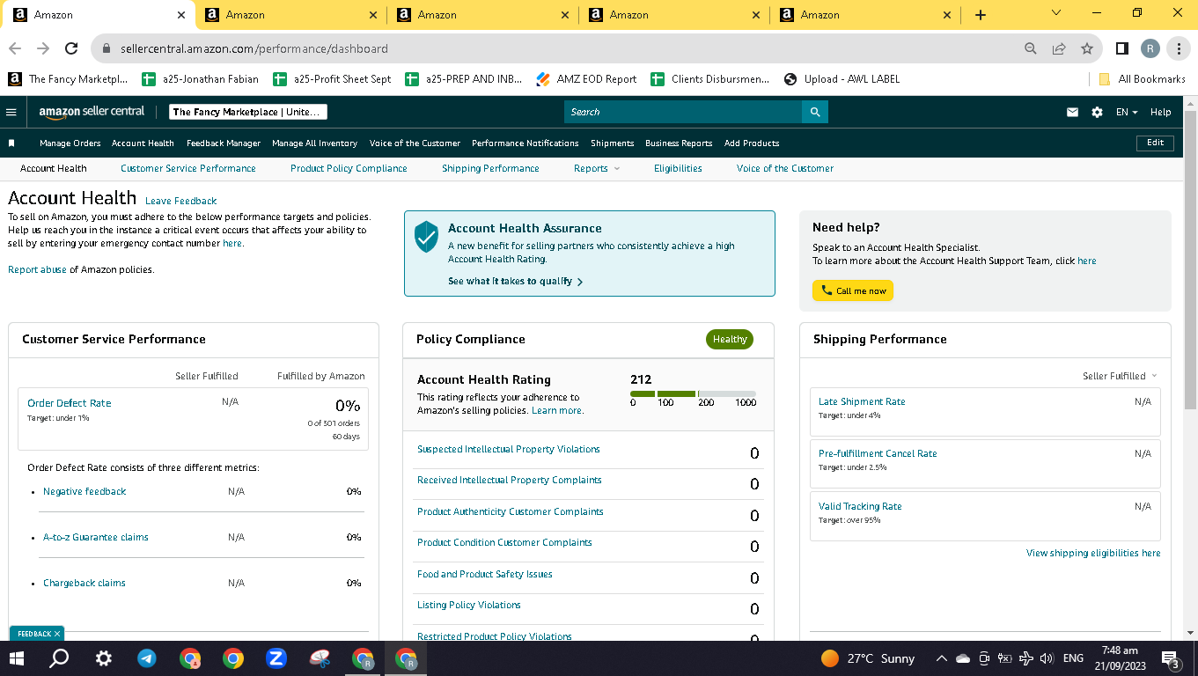Open the a25-Profit Sheet Sept bookmark
This screenshot has width=1198, height=676.
coord(333,79)
